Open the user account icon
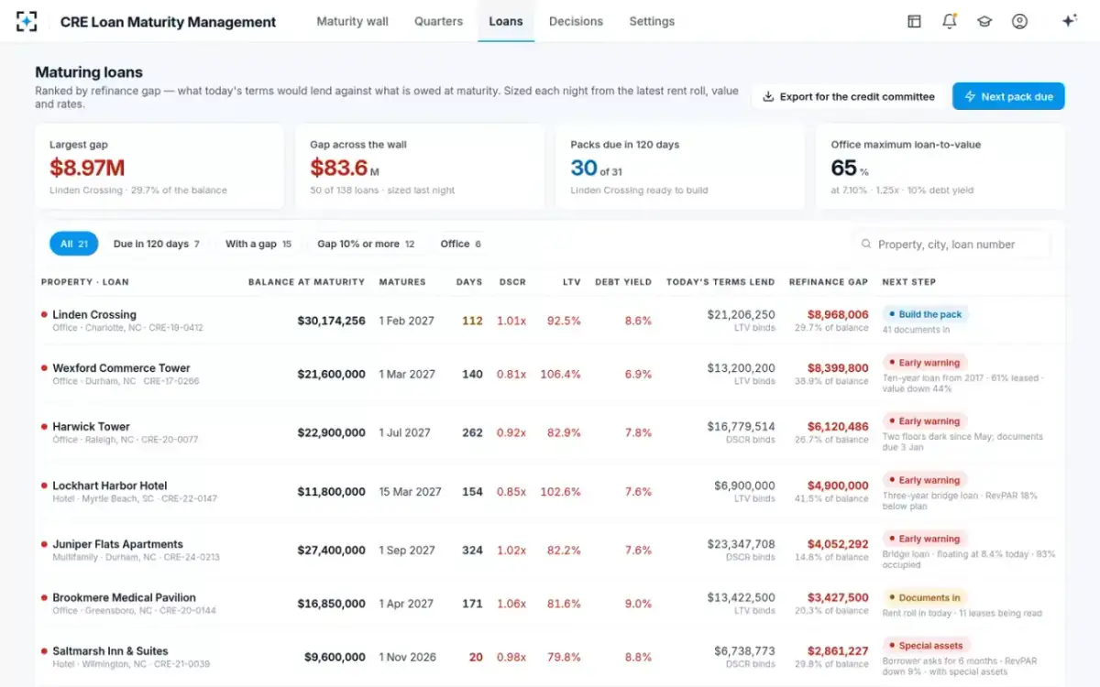Image resolution: width=1100 pixels, height=687 pixels. tap(1019, 21)
